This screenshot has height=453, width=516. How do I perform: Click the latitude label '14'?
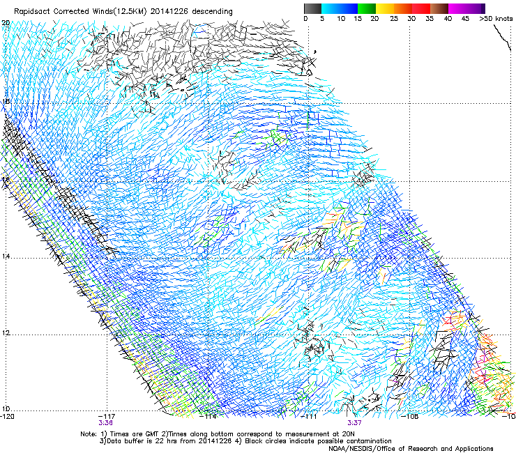(6, 256)
